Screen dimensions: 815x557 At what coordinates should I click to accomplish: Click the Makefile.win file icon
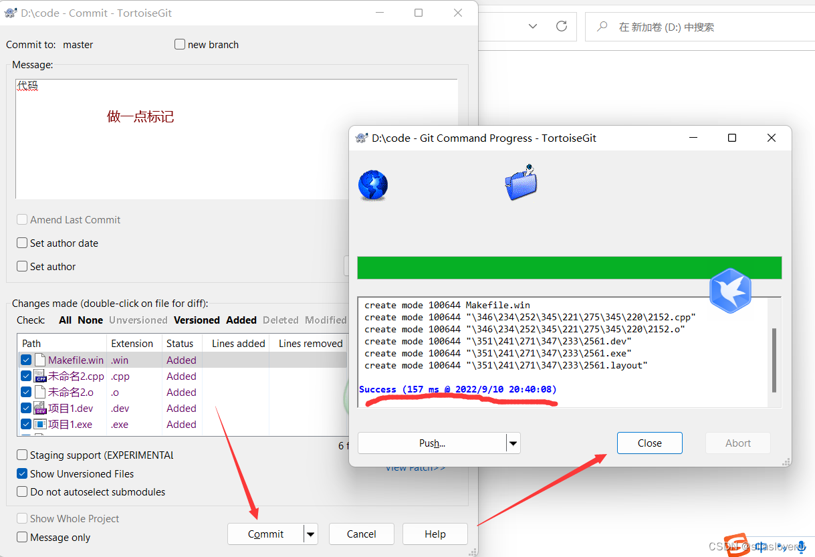(x=40, y=360)
